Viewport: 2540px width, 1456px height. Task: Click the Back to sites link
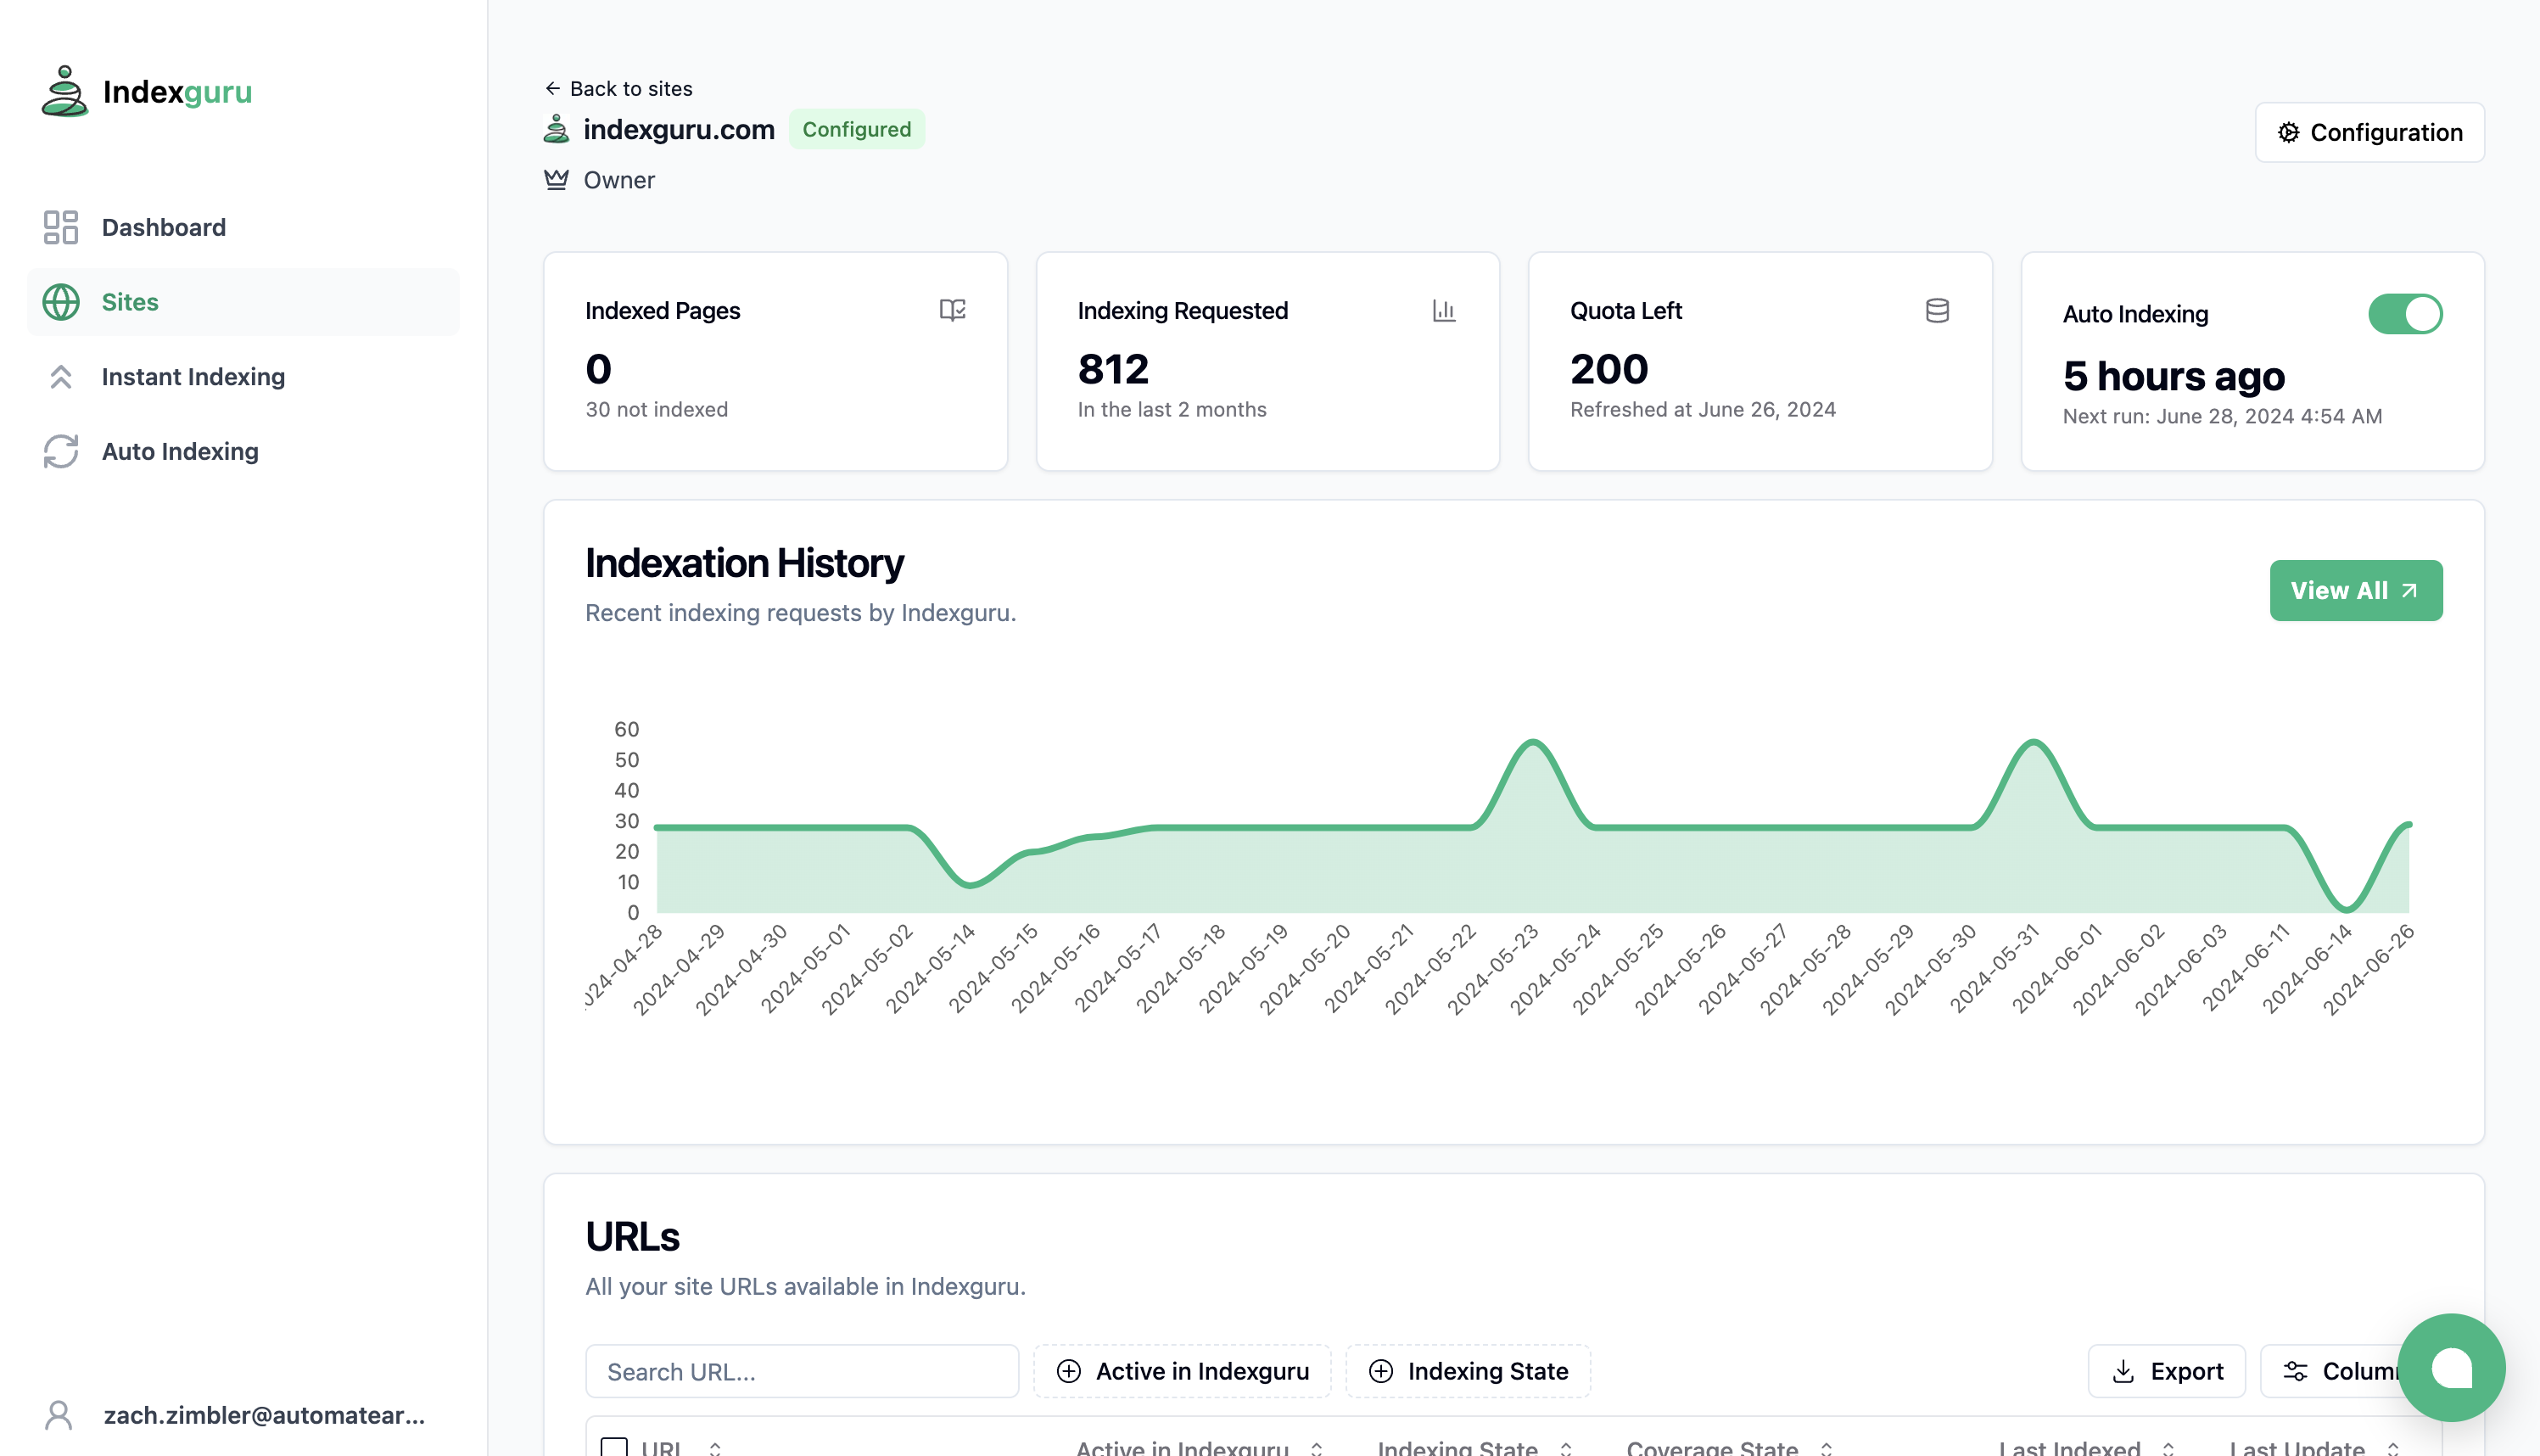(618, 88)
